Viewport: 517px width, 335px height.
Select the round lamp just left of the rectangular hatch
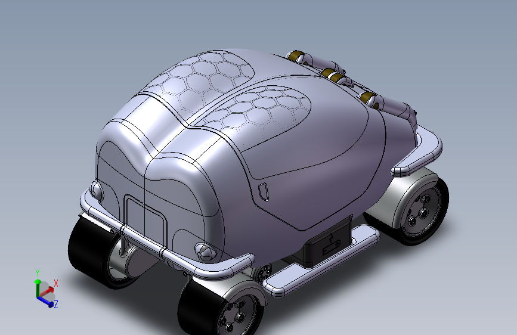click(x=97, y=190)
